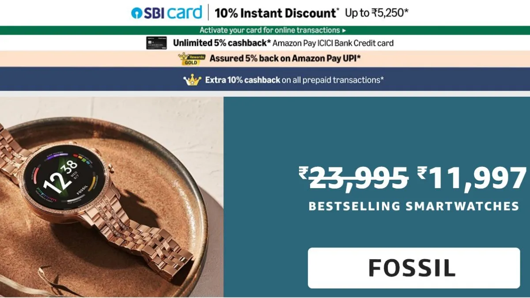The image size is (530, 298).
Task: Click the arrow after Activate your card text
Action: coord(344,30)
